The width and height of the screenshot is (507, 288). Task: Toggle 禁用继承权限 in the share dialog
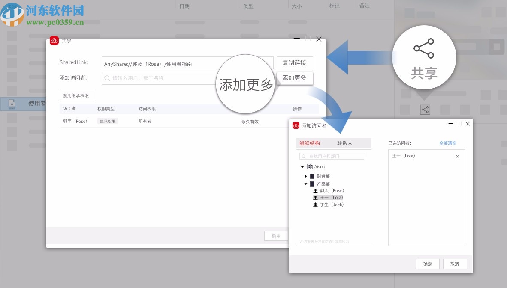76,95
